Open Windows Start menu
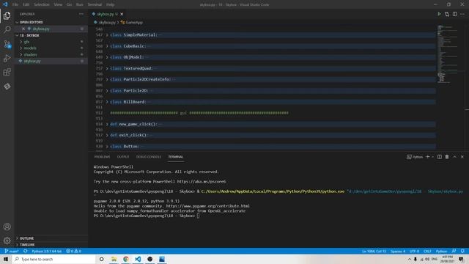 coord(6,259)
